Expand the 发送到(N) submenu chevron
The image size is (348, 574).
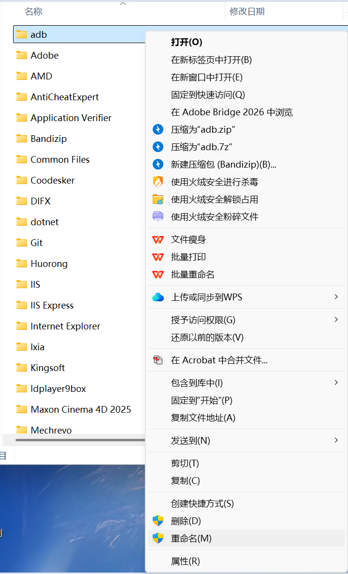(336, 440)
